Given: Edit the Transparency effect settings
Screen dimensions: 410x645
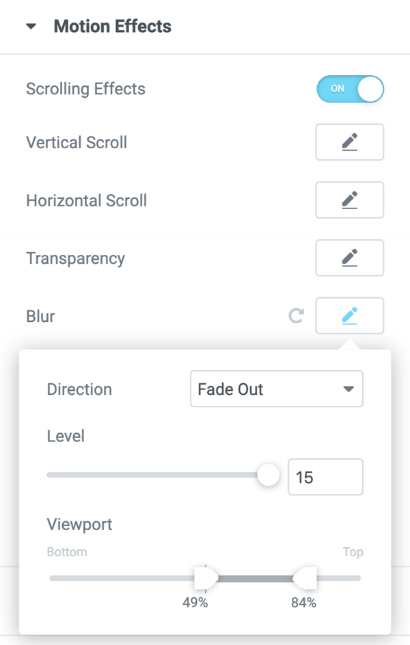Looking at the screenshot, I should coord(349,258).
